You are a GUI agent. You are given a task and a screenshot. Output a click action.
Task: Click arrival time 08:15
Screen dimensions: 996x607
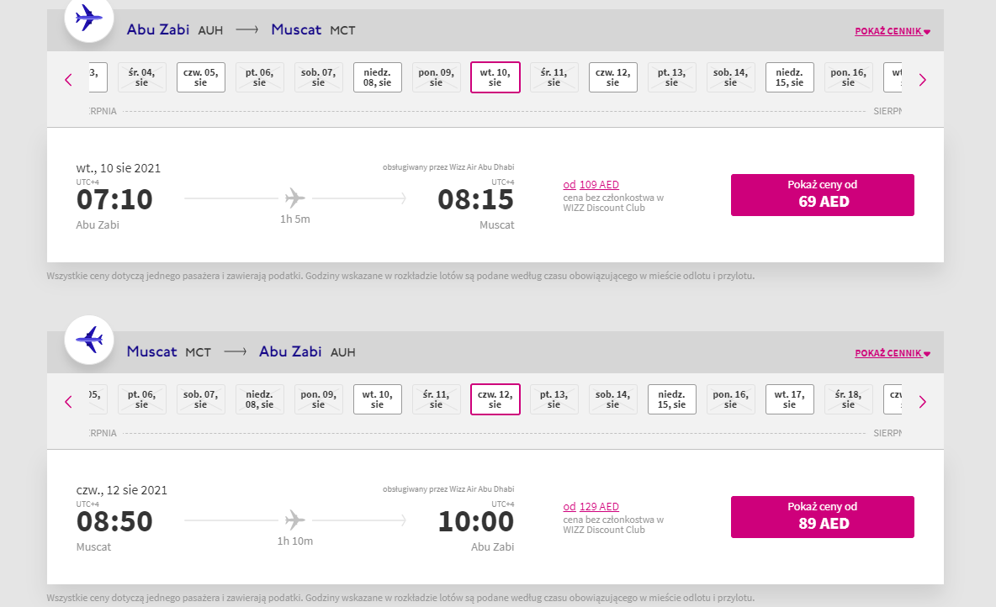476,199
